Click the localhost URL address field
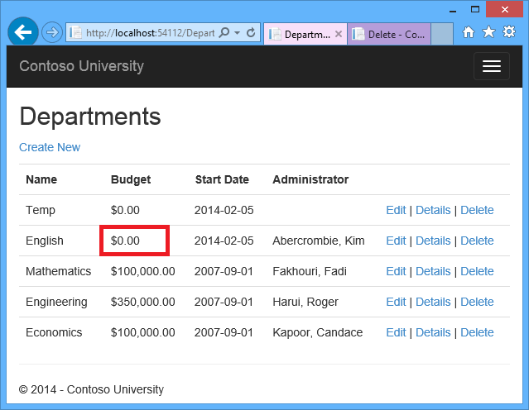Image resolution: width=529 pixels, height=410 pixels. point(147,33)
